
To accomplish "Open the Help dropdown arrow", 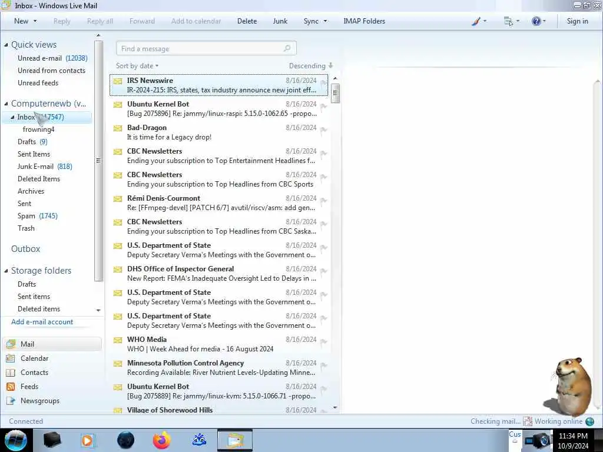I will coord(544,21).
